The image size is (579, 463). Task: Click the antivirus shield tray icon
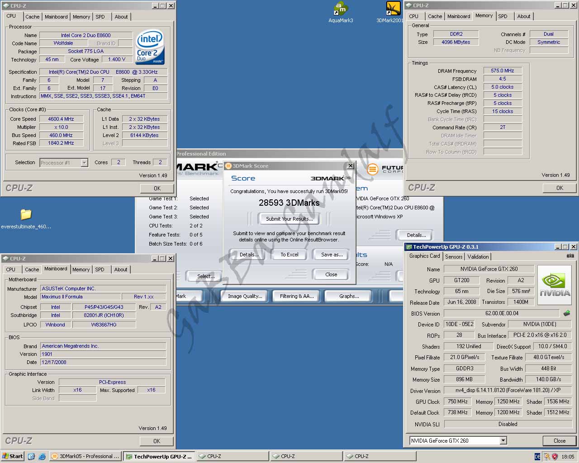[555, 456]
